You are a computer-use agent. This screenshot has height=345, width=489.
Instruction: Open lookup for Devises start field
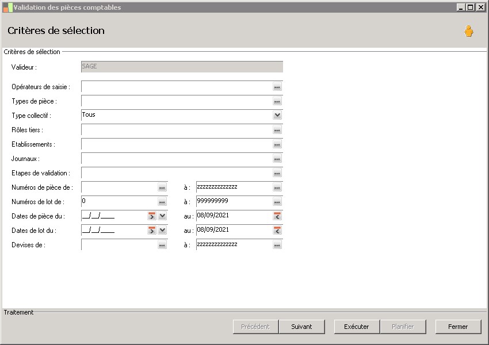tap(162, 246)
